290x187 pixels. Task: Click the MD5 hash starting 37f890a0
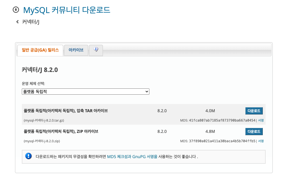point(222,141)
